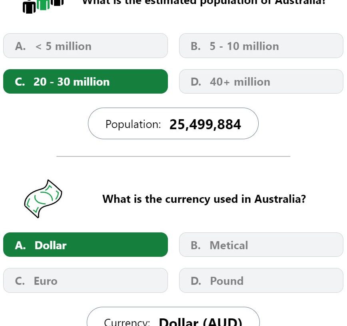The image size is (347, 326).
Task: Select answer D '40+ million'
Action: (261, 82)
